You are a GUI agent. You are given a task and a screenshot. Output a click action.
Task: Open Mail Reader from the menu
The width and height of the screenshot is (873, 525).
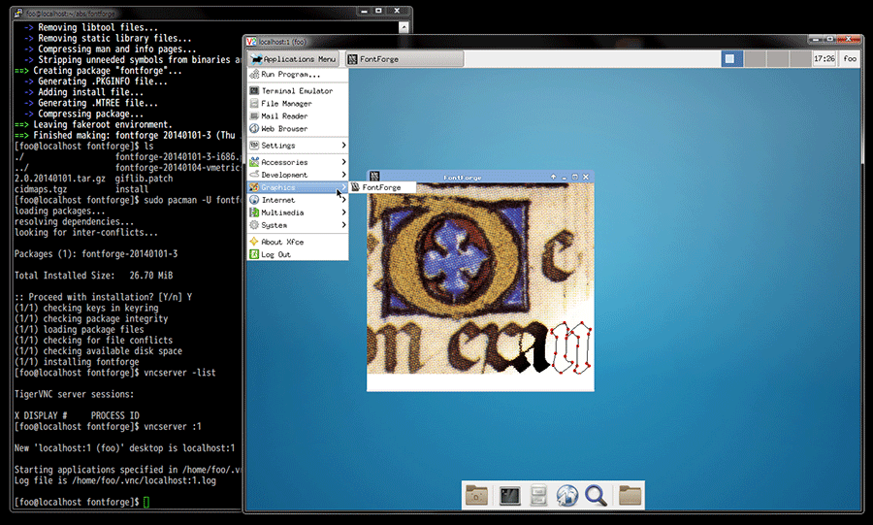298,115
